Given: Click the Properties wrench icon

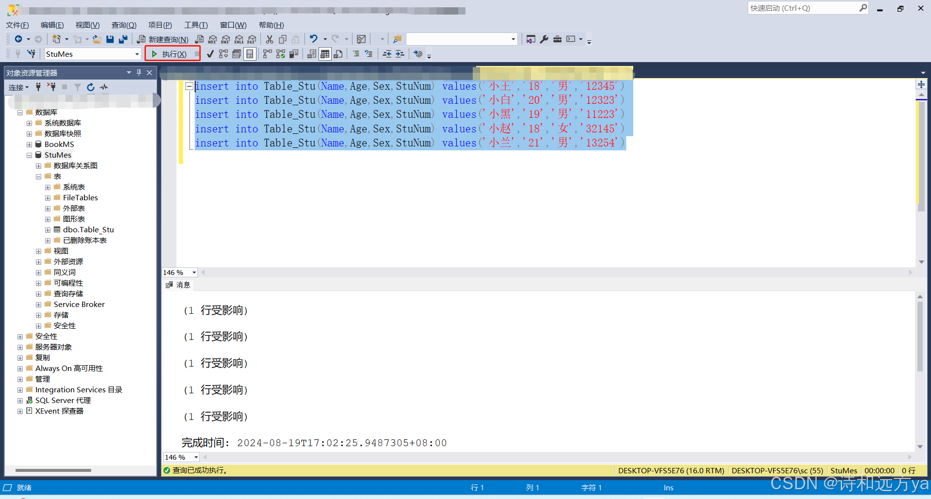Looking at the screenshot, I should (544, 39).
